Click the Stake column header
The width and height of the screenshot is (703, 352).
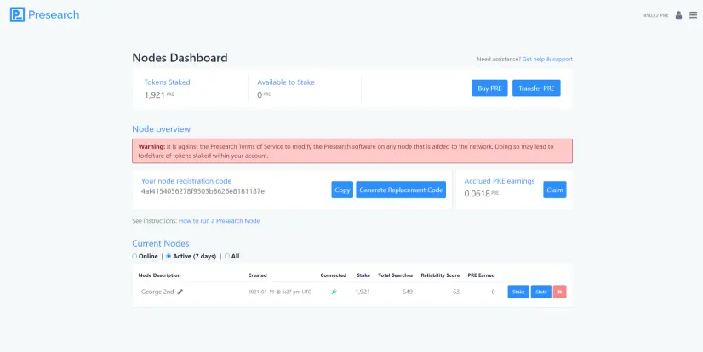363,275
